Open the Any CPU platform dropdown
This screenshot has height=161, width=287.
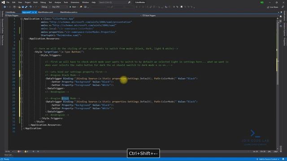(60, 7)
